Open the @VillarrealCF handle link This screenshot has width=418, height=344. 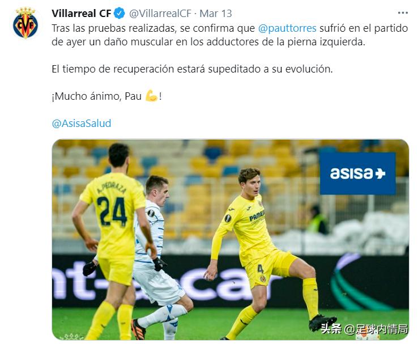160,14
